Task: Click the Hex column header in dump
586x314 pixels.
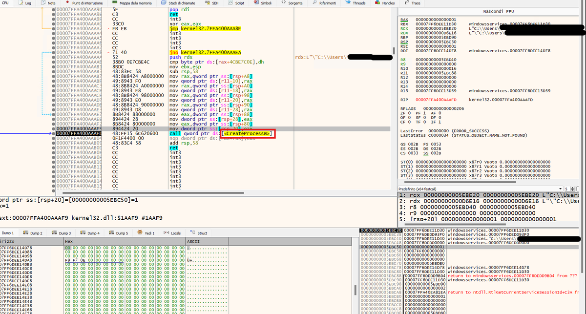Action: click(x=124, y=242)
